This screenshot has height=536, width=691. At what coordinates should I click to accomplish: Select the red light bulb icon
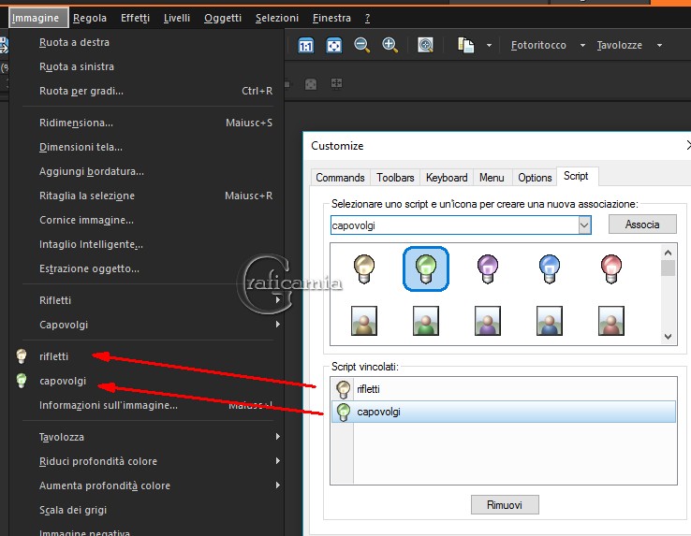[x=610, y=268]
